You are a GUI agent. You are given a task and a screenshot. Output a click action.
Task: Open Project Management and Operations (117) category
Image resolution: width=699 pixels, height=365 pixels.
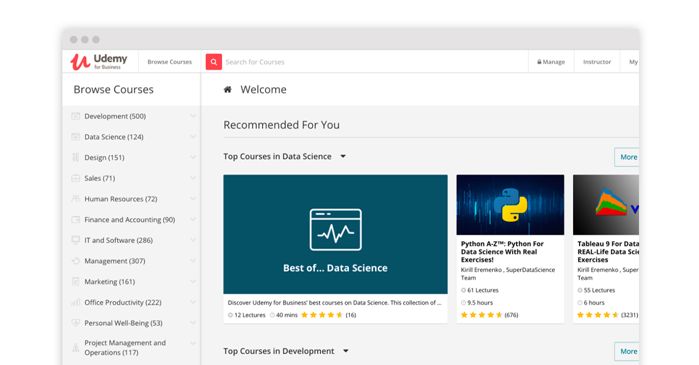point(125,348)
